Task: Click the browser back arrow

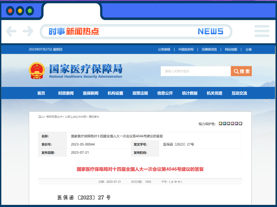Action: click(x=11, y=31)
